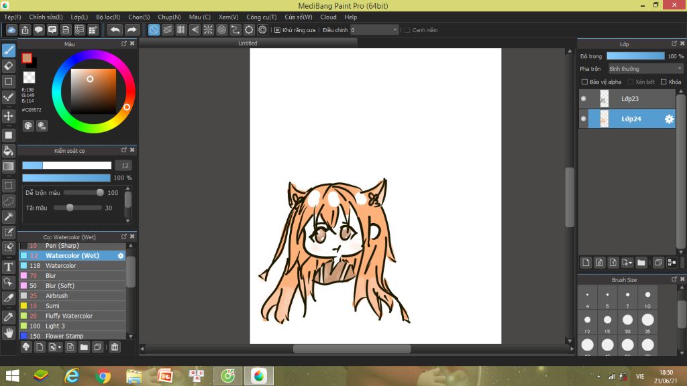This screenshot has width=687, height=386.
Task: Select the rectangular Selection tool
Action: (8, 186)
